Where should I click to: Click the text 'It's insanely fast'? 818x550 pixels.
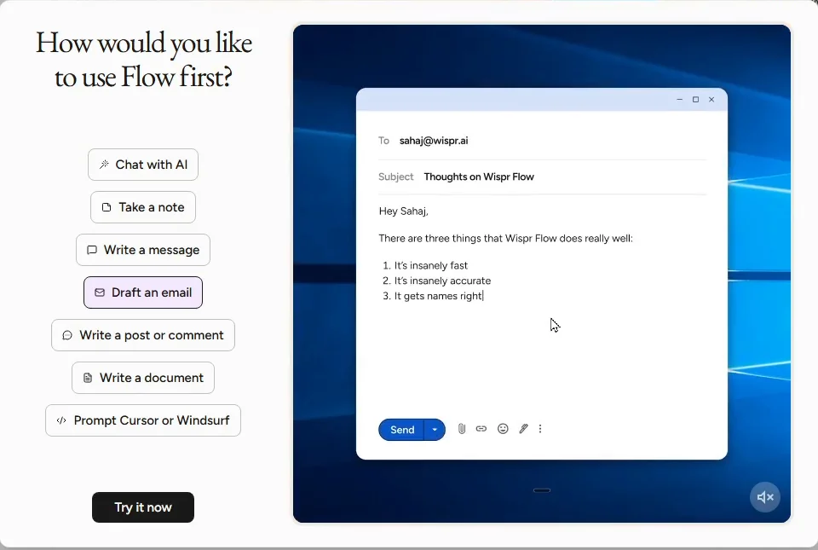[431, 265]
